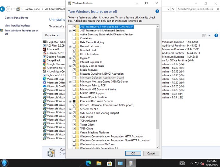This screenshot has height=167, width=220.
Task: Open View installed updates link
Action: click(x=18, y=26)
